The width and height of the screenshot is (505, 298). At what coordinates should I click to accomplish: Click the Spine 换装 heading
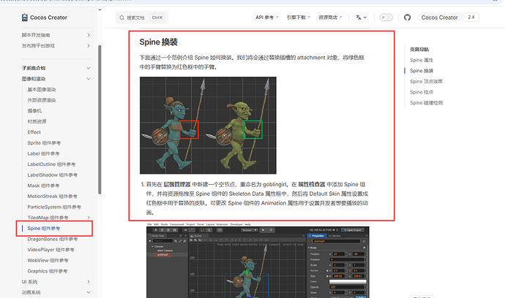tap(159, 42)
